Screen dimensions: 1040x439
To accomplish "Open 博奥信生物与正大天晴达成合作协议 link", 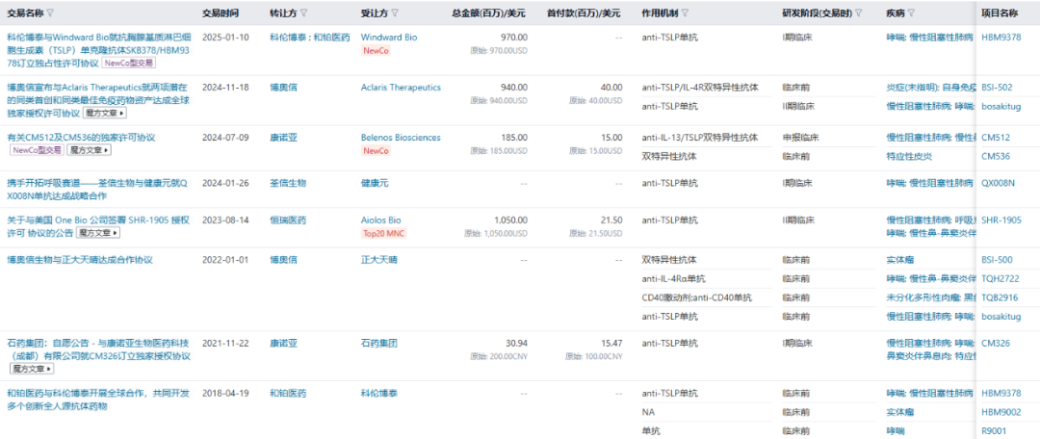I will click(80, 260).
